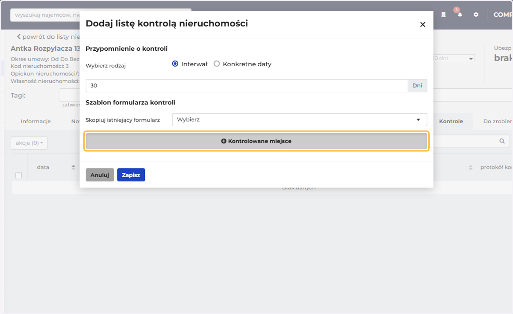The image size is (513, 314).
Task: Add a Kontrolowane miejsce section
Action: [256, 141]
